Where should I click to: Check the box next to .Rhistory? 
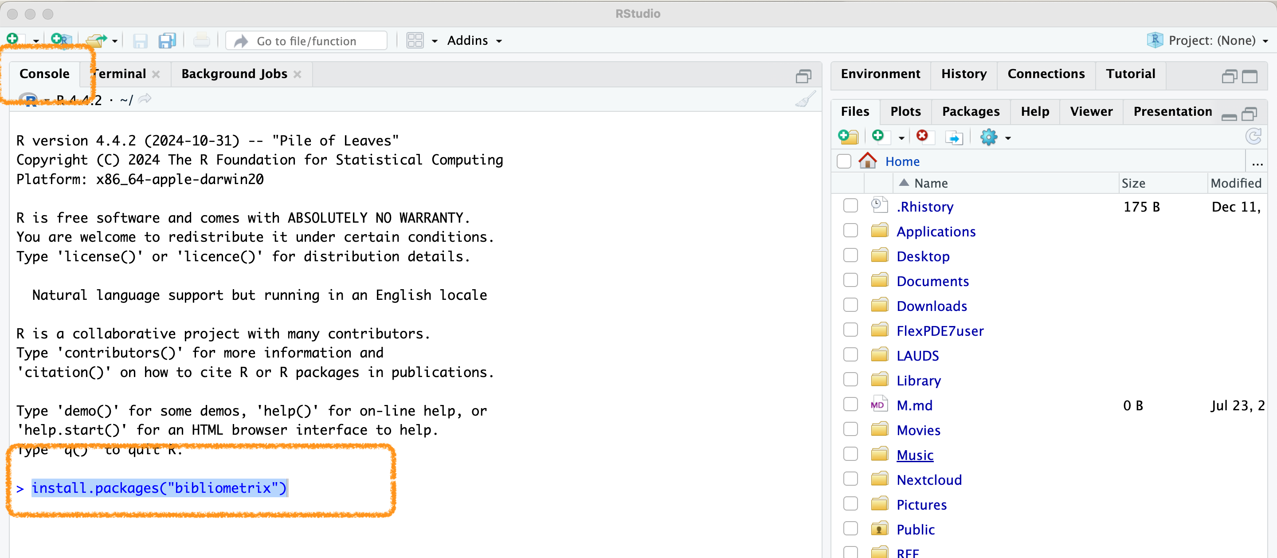[850, 206]
